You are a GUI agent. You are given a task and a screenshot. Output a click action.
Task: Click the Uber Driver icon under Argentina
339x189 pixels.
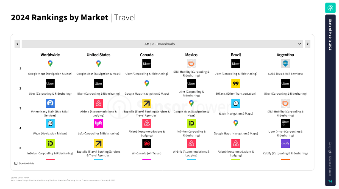pyautogui.click(x=285, y=123)
